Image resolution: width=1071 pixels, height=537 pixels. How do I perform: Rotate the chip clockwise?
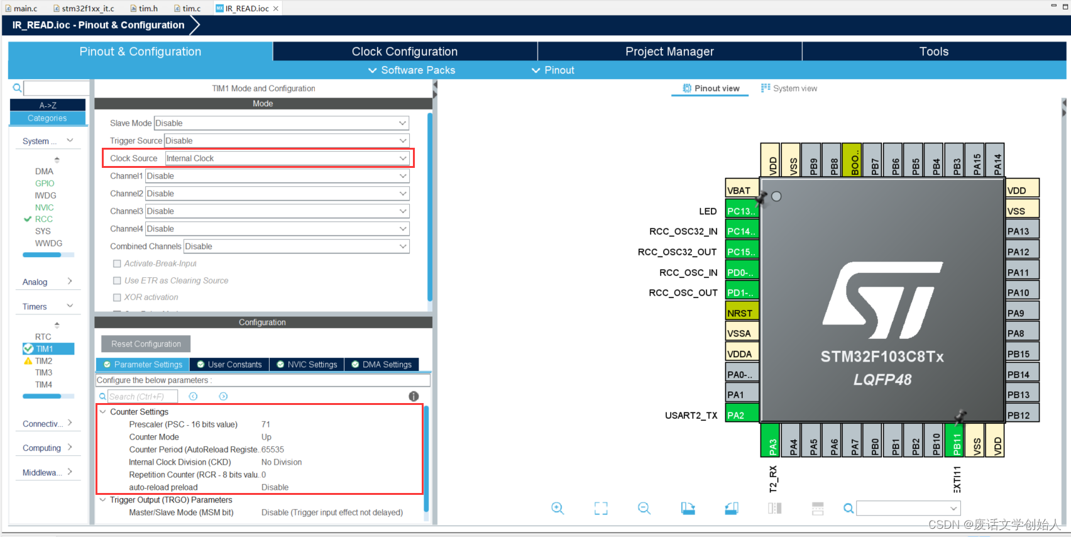tap(688, 508)
